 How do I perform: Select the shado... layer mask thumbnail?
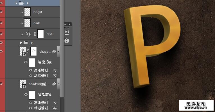point(34,51)
